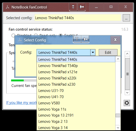Click the version number 1.6.3

(x=125, y=29)
